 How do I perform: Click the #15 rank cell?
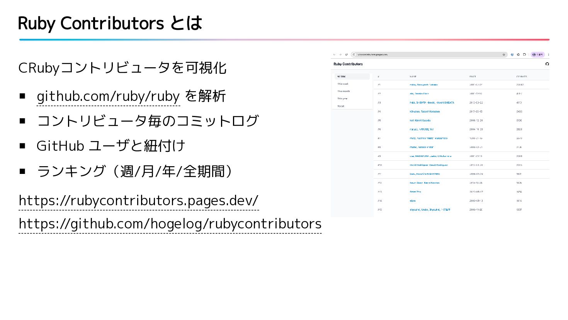pyautogui.click(x=380, y=210)
